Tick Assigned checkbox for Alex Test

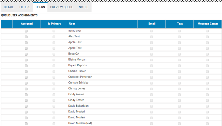coord(26,37)
